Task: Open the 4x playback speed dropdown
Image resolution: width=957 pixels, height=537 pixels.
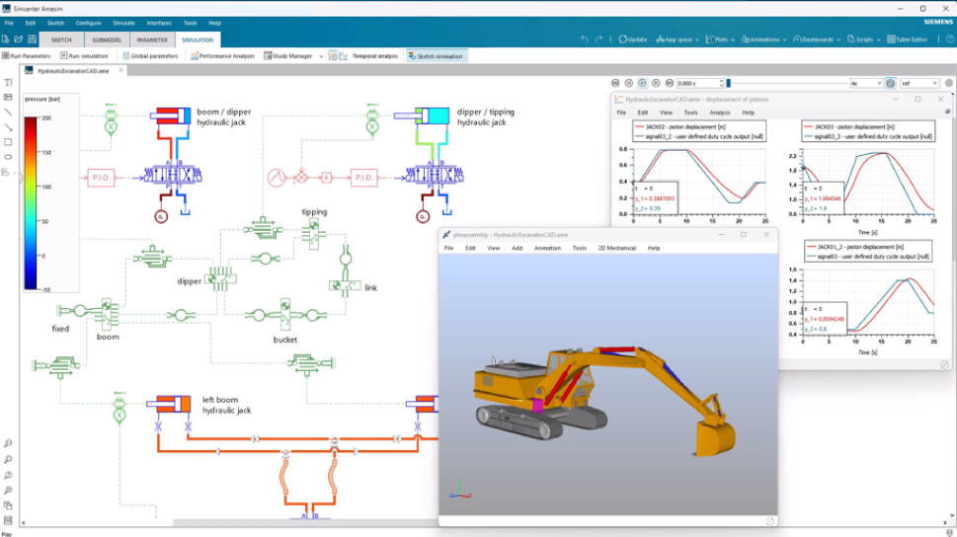Action: point(866,84)
